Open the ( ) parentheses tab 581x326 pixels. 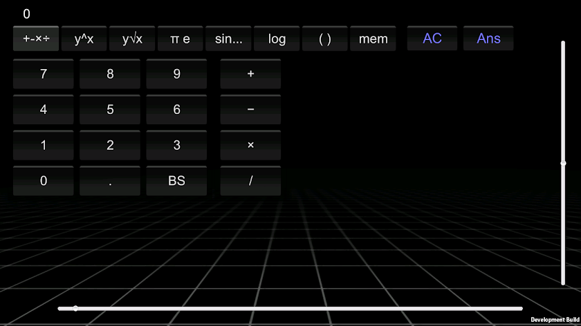click(325, 39)
